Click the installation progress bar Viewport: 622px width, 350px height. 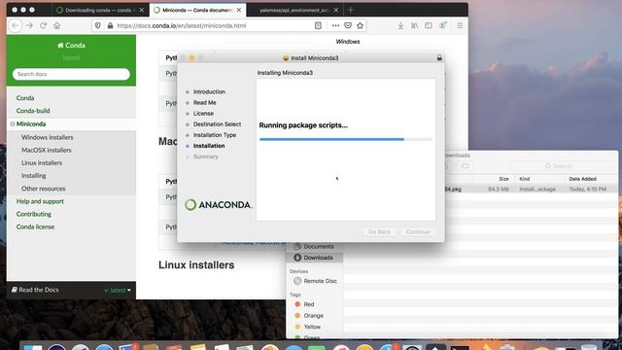tap(346, 139)
